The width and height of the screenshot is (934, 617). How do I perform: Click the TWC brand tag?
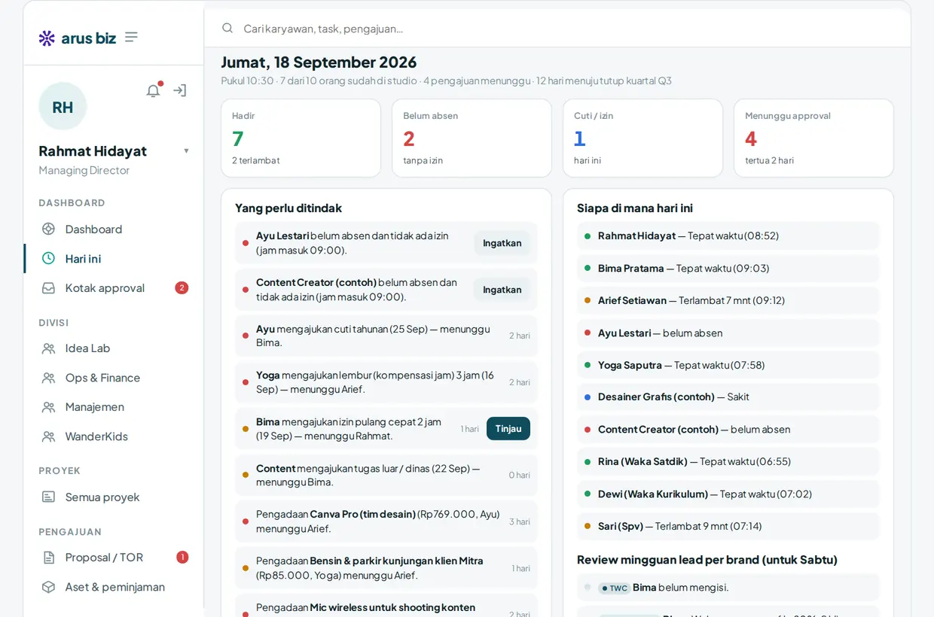(614, 588)
